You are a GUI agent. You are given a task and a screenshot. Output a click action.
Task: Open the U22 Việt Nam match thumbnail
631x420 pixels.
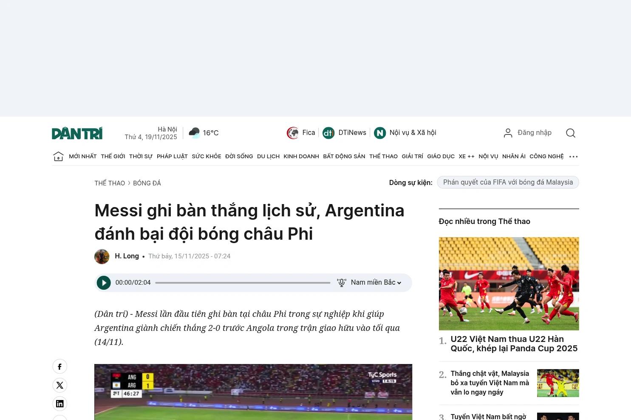point(509,284)
